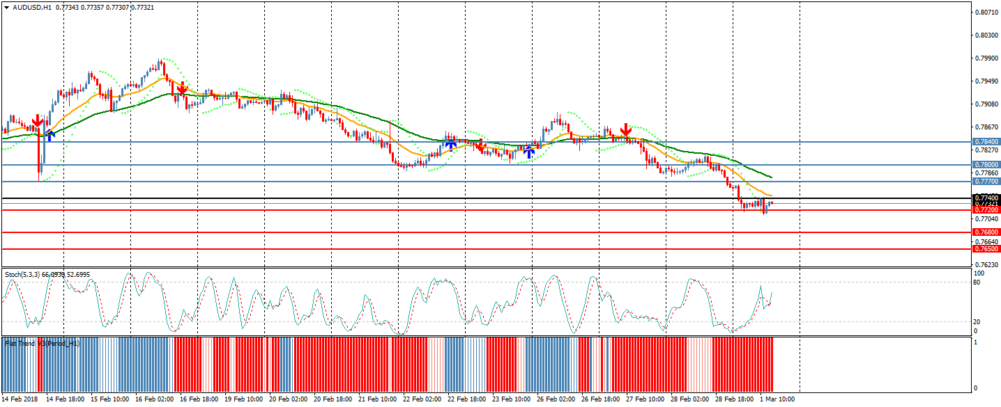Select the 0.76800 red price level label
This screenshot has height=407, width=1001.
(986, 232)
